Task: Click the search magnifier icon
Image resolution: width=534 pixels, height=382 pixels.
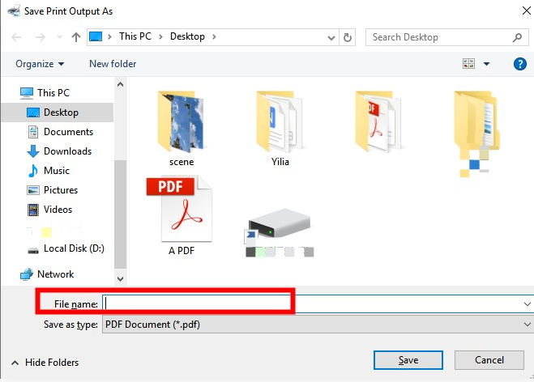Action: click(517, 37)
